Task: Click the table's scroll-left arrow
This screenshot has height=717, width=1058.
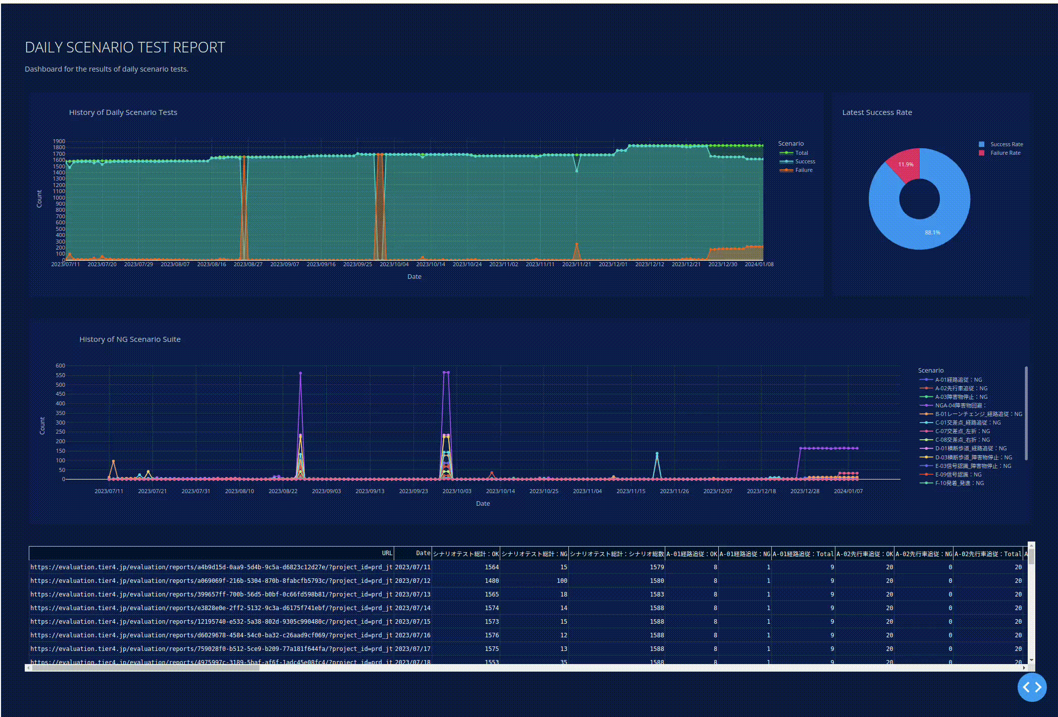Action: pyautogui.click(x=28, y=668)
